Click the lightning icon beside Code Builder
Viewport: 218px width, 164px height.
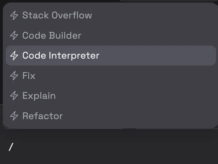(14, 35)
